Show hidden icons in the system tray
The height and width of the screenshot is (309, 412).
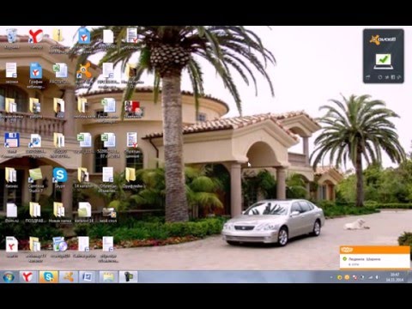331,277
